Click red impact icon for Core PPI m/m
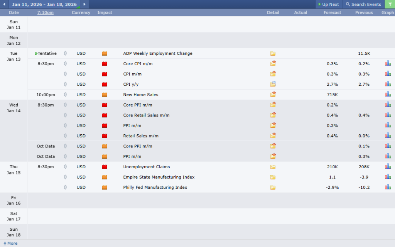Image resolution: width=395 pixels, height=247 pixels. [104, 105]
